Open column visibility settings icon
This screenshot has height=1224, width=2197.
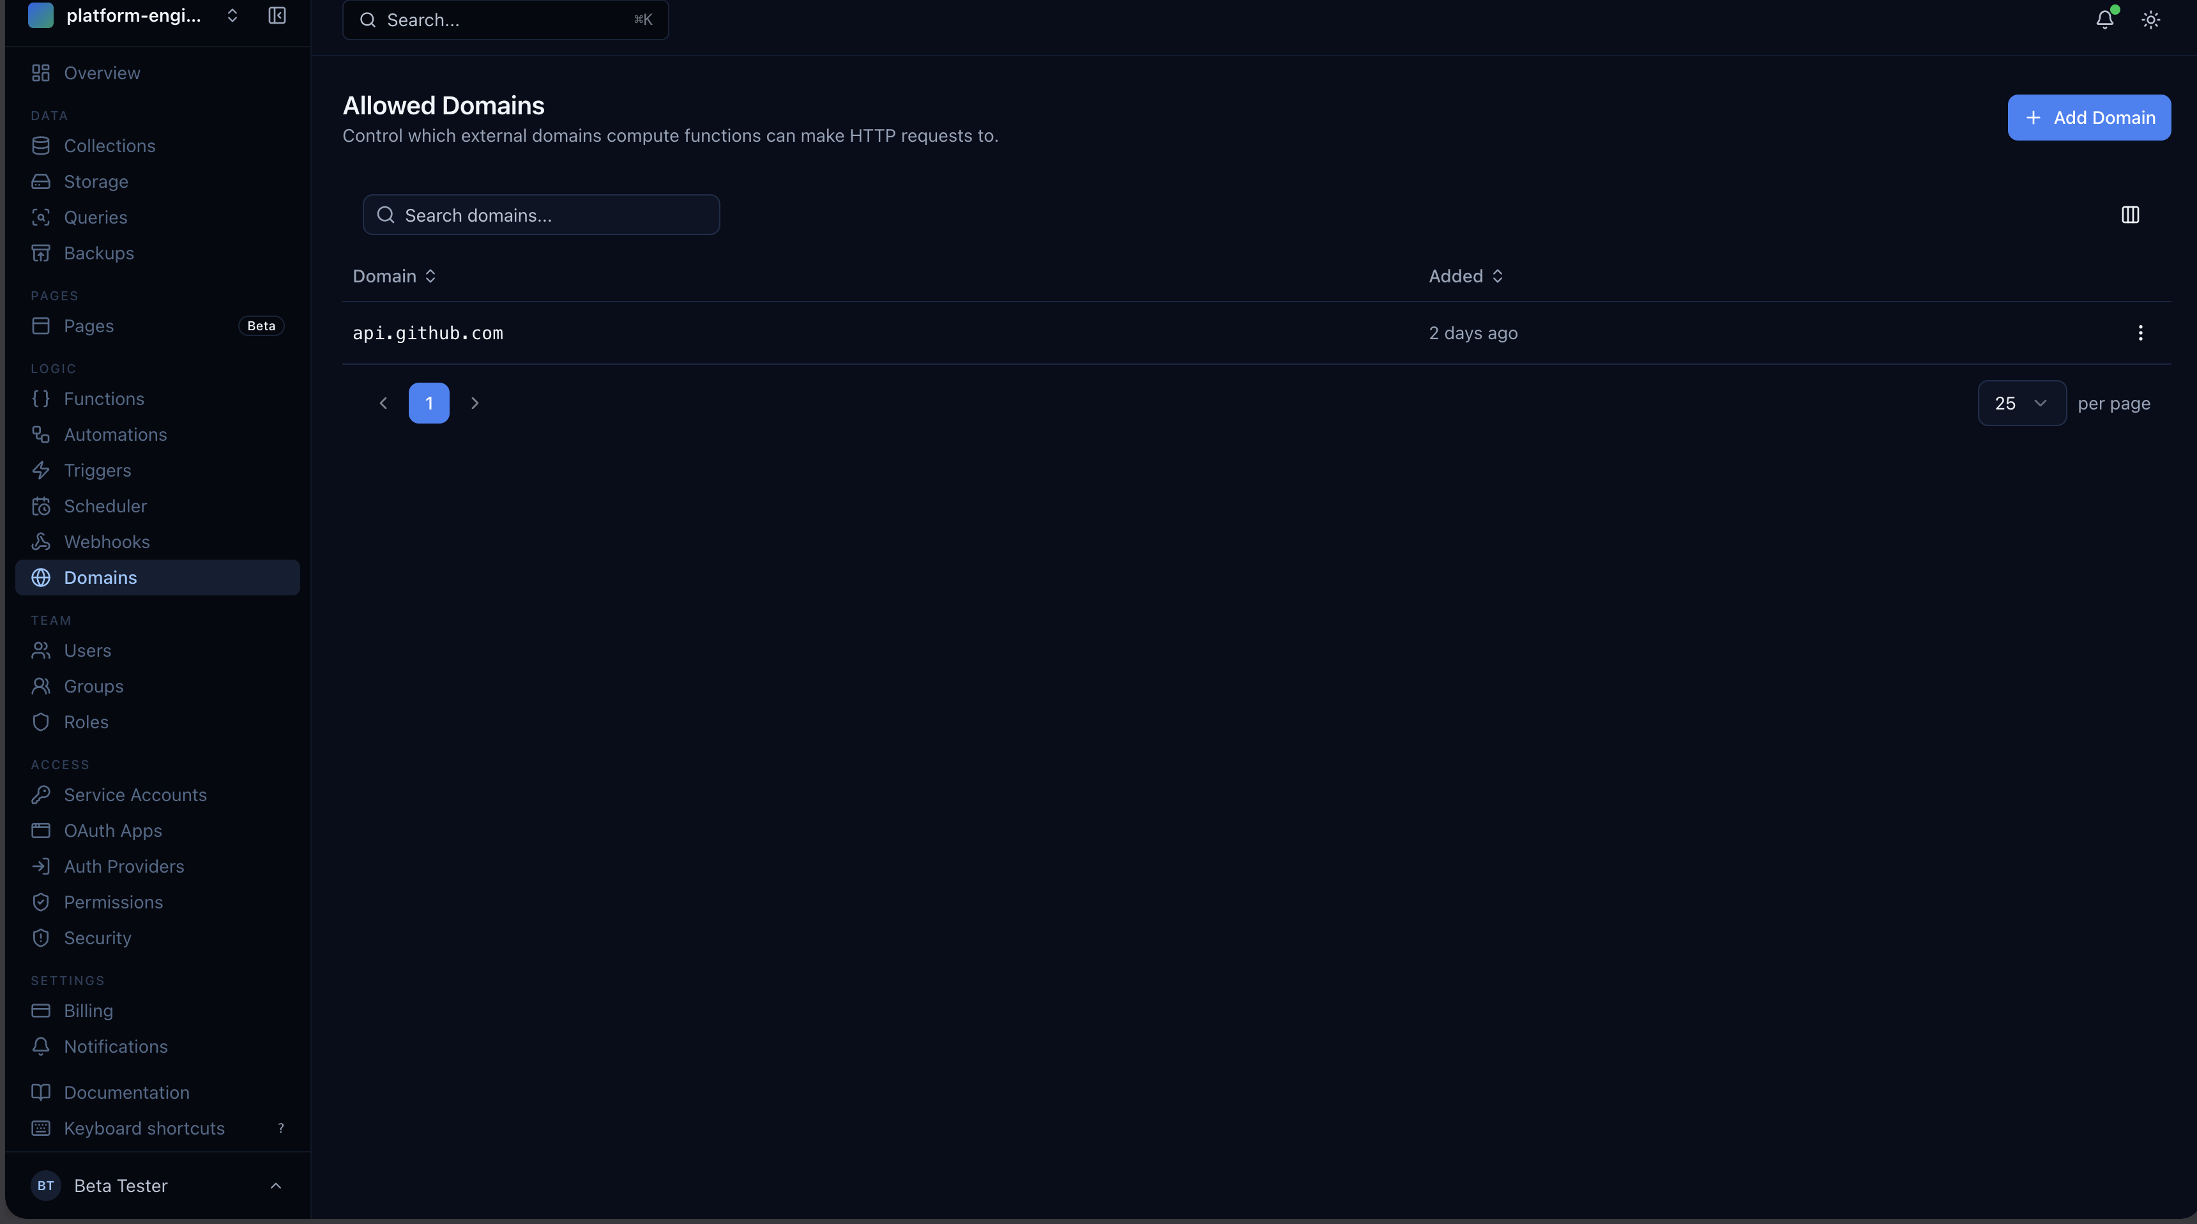(2131, 215)
